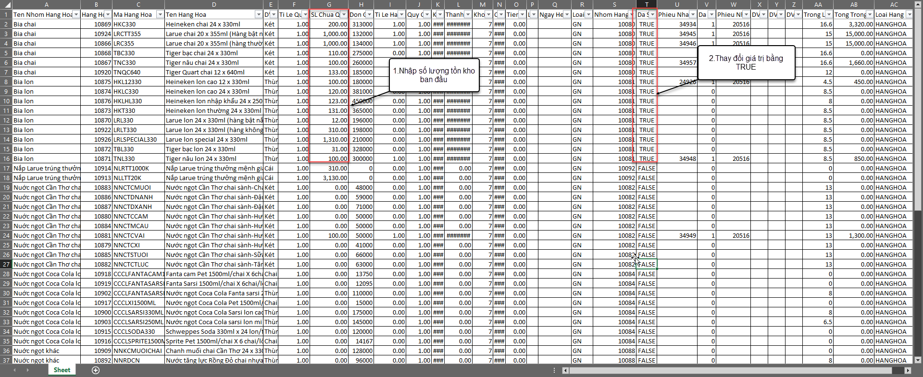Open the Don filter dropdown in column H
The image size is (923, 377).
point(369,14)
